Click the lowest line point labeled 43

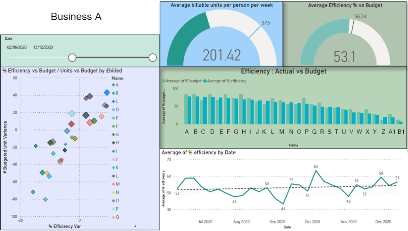tap(283, 204)
